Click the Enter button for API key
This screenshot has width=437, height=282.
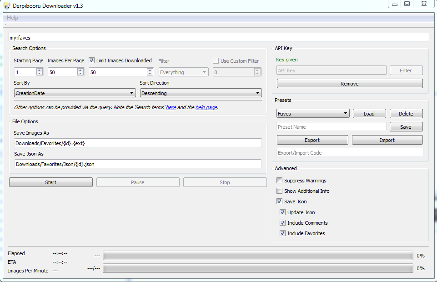[406, 70]
